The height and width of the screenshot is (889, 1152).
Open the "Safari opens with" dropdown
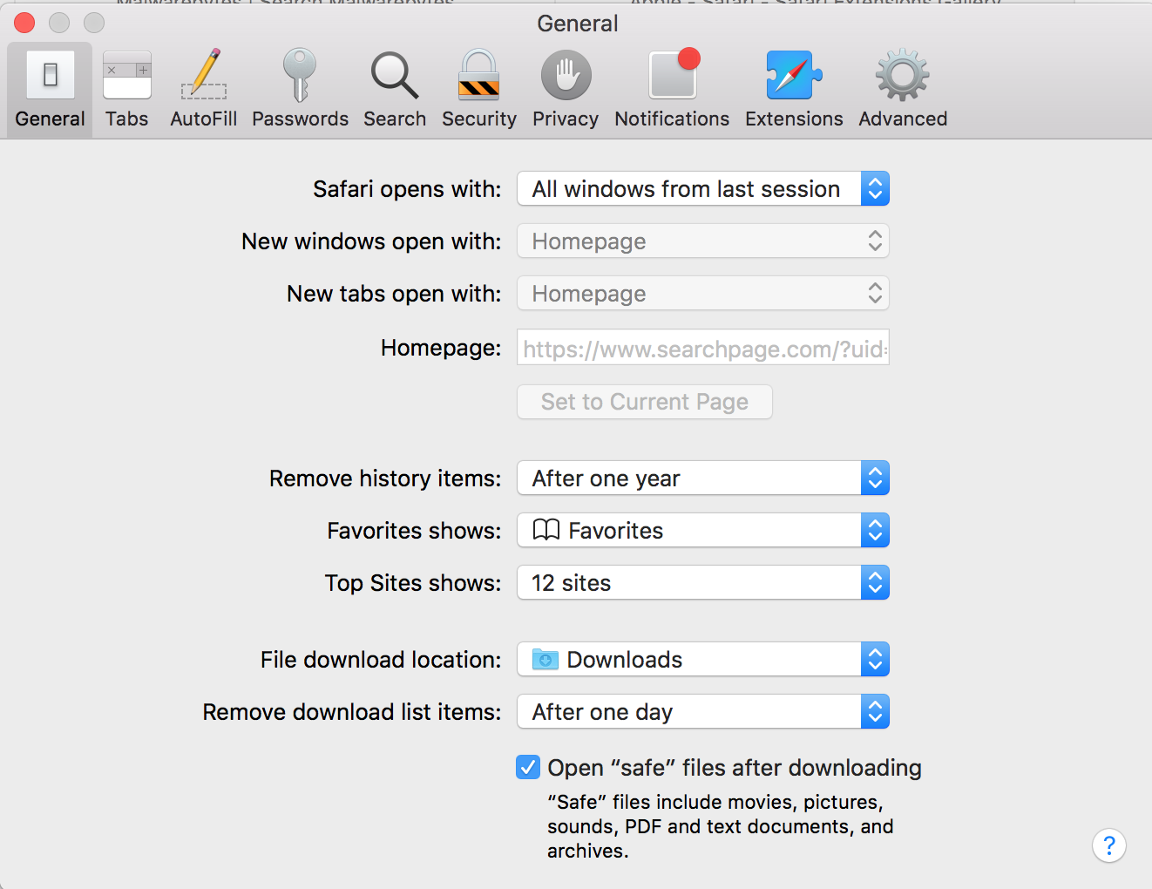pyautogui.click(x=703, y=188)
